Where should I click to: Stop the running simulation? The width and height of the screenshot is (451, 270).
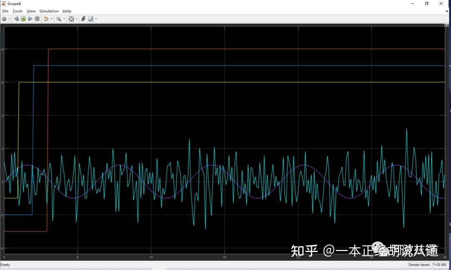37,19
